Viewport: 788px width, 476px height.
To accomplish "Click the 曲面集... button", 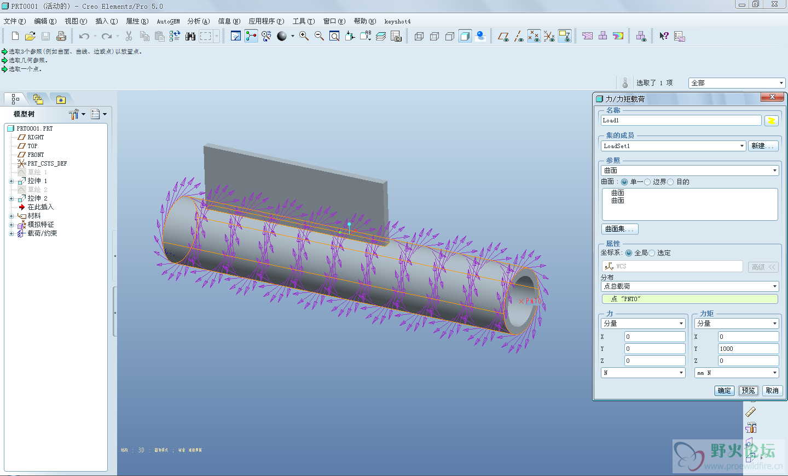I will 619,229.
